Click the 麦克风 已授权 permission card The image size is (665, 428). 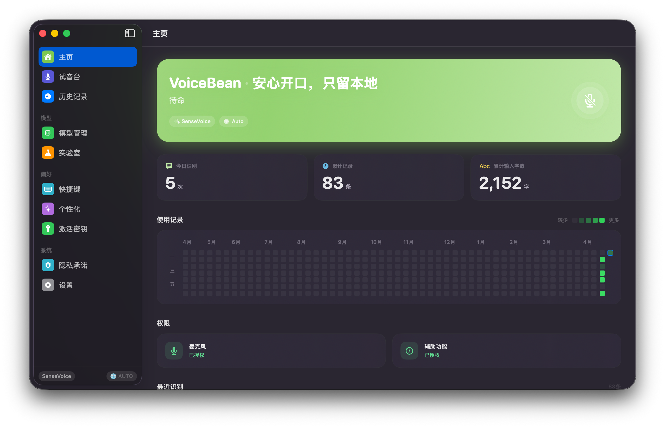[271, 350]
